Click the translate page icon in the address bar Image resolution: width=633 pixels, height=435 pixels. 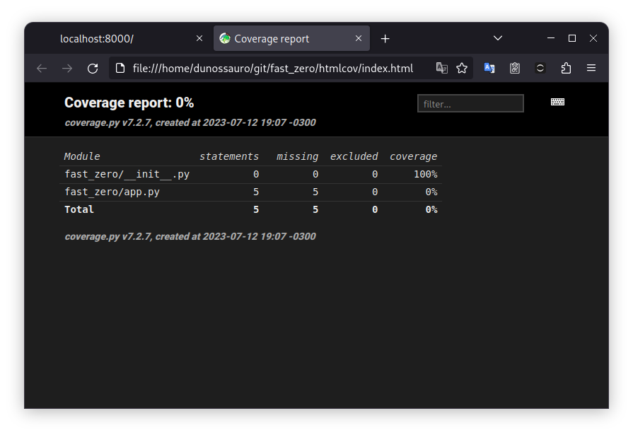(442, 69)
